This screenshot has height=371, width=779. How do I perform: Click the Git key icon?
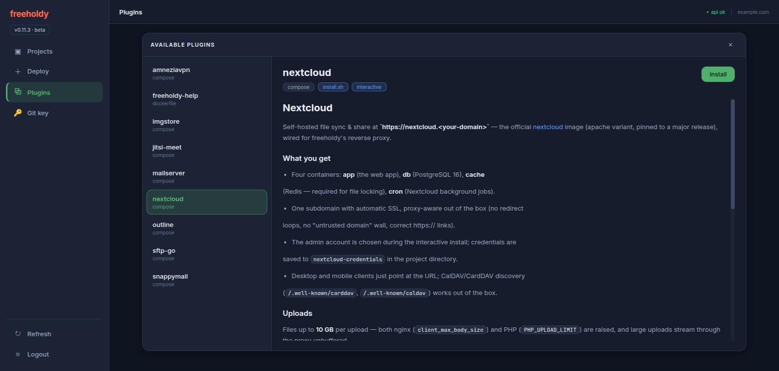18,113
